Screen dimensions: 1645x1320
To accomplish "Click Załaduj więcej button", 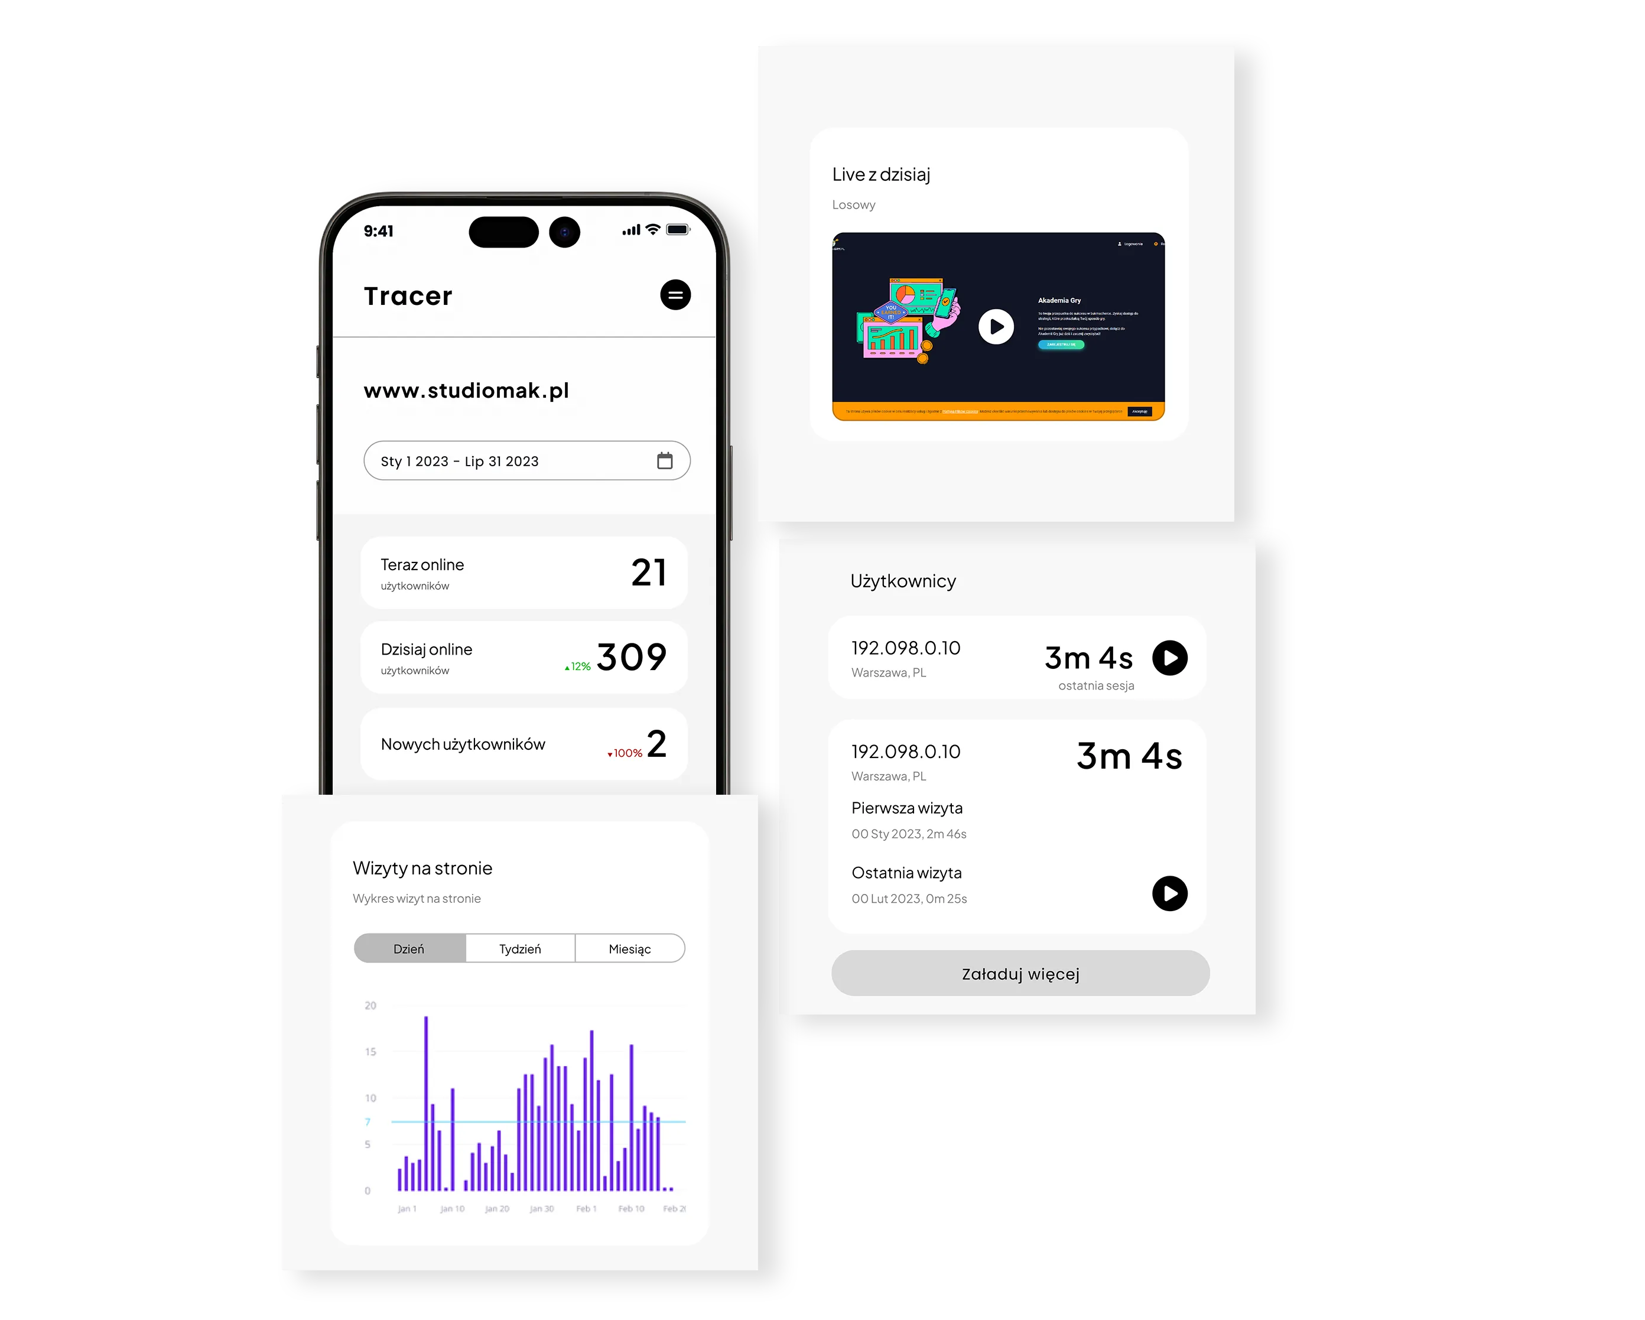I will coord(1019,973).
